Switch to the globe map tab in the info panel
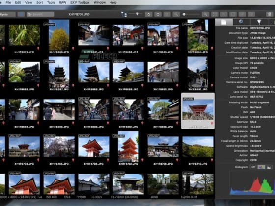Image resolution: width=275 pixels, height=206 pixels. click(x=241, y=22)
